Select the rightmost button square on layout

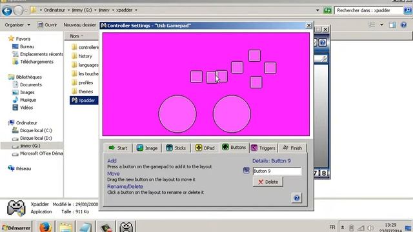tap(270, 68)
